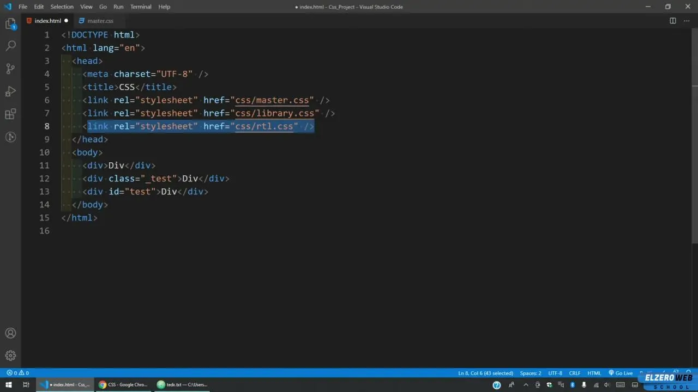Switch to the index.html tab

[48, 21]
